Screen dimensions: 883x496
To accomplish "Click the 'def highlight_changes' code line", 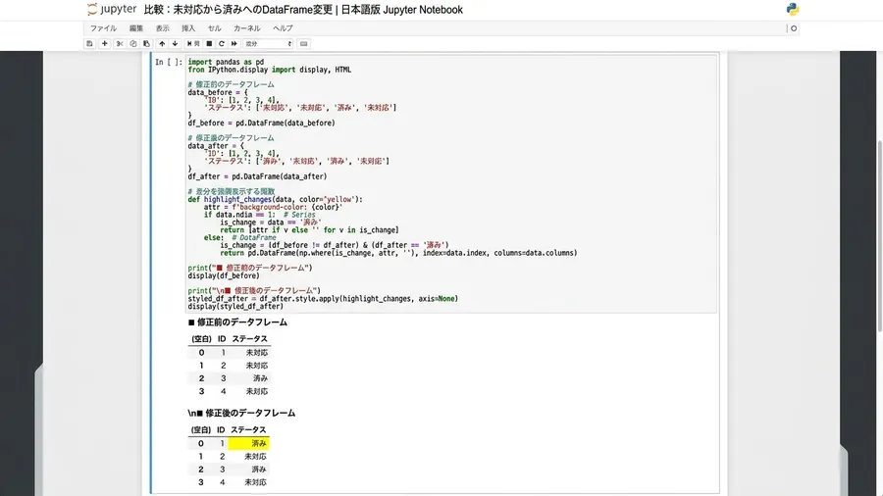I will point(276,199).
